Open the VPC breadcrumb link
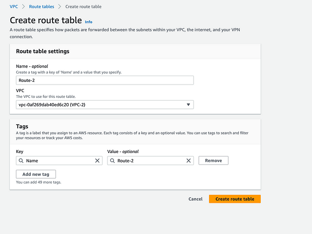Viewport: 312px width, 234px height. pos(14,7)
